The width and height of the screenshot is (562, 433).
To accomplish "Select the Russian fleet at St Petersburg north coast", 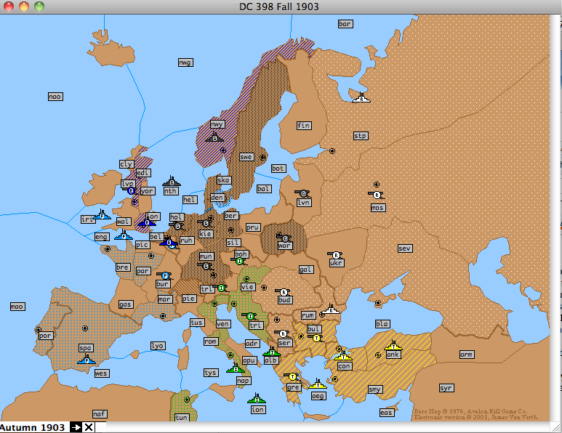I will point(361,98).
